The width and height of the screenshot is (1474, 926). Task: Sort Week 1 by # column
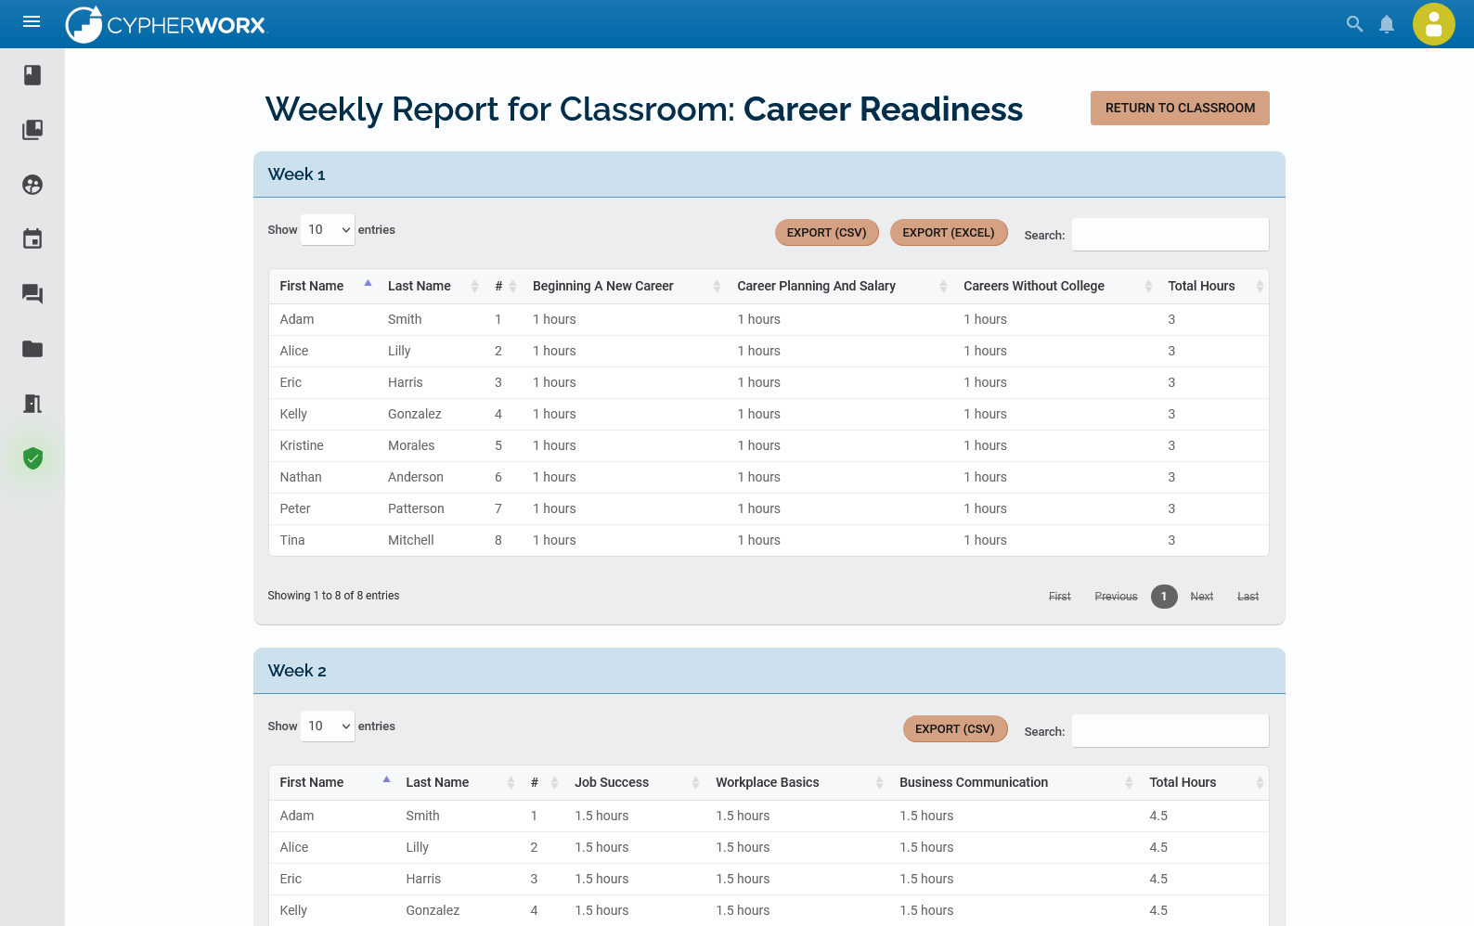click(x=504, y=286)
